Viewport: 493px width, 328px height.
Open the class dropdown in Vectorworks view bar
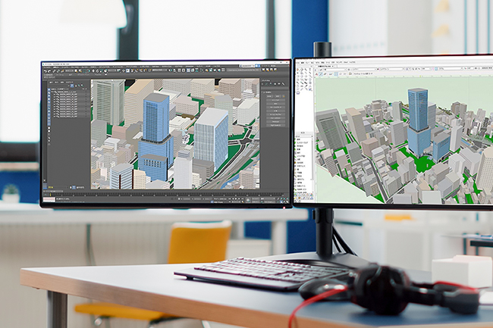(335, 70)
